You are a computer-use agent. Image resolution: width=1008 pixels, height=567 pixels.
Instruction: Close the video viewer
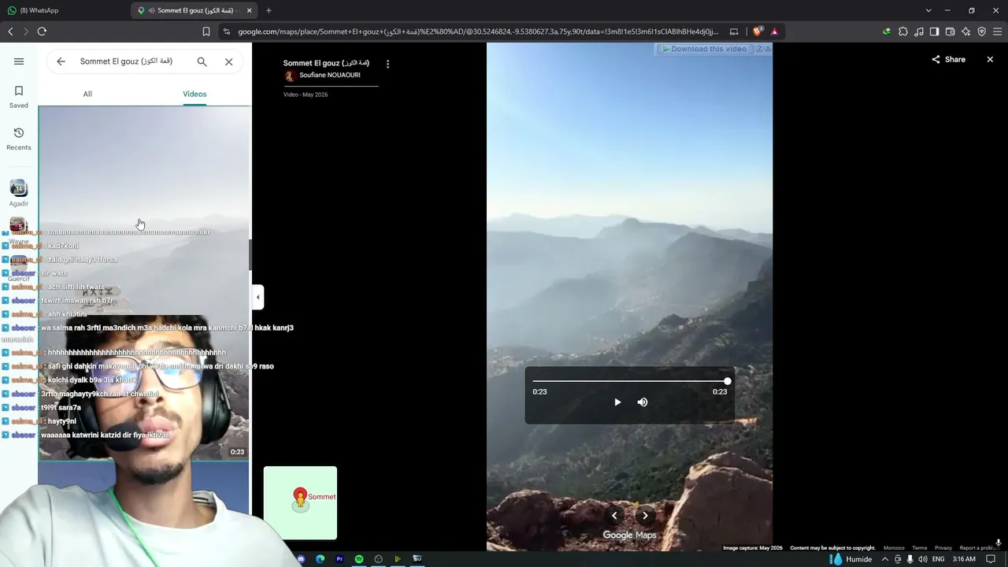pos(990,60)
